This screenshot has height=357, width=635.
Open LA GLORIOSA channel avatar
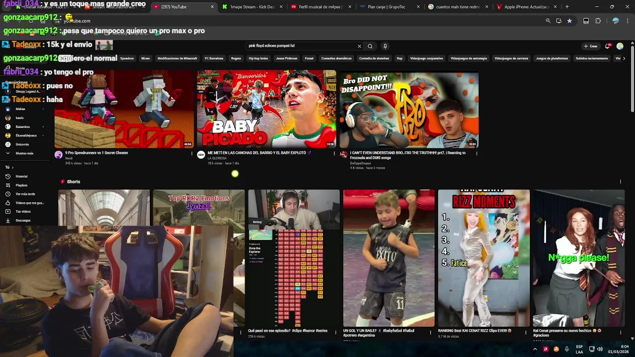(201, 155)
